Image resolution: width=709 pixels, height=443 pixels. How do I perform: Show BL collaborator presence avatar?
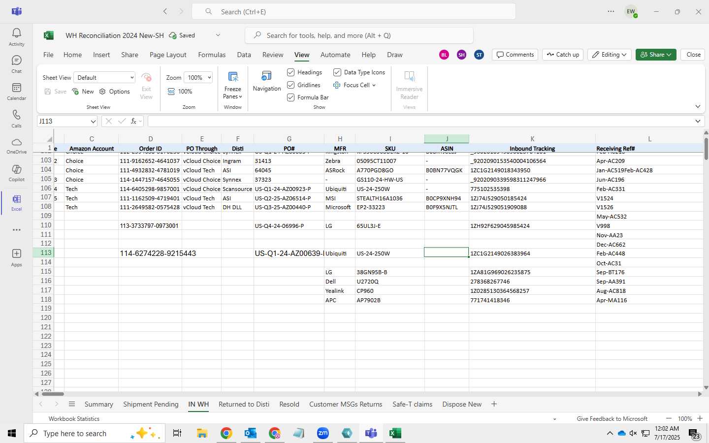click(444, 55)
